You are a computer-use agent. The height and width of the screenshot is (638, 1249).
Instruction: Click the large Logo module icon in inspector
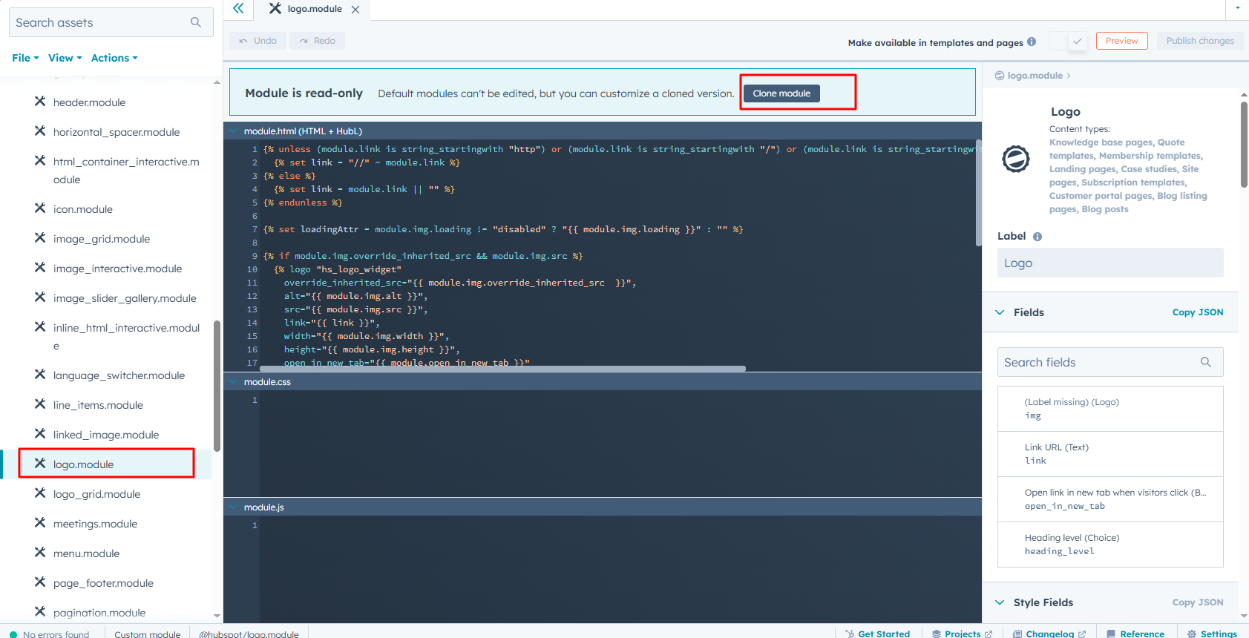pos(1016,159)
